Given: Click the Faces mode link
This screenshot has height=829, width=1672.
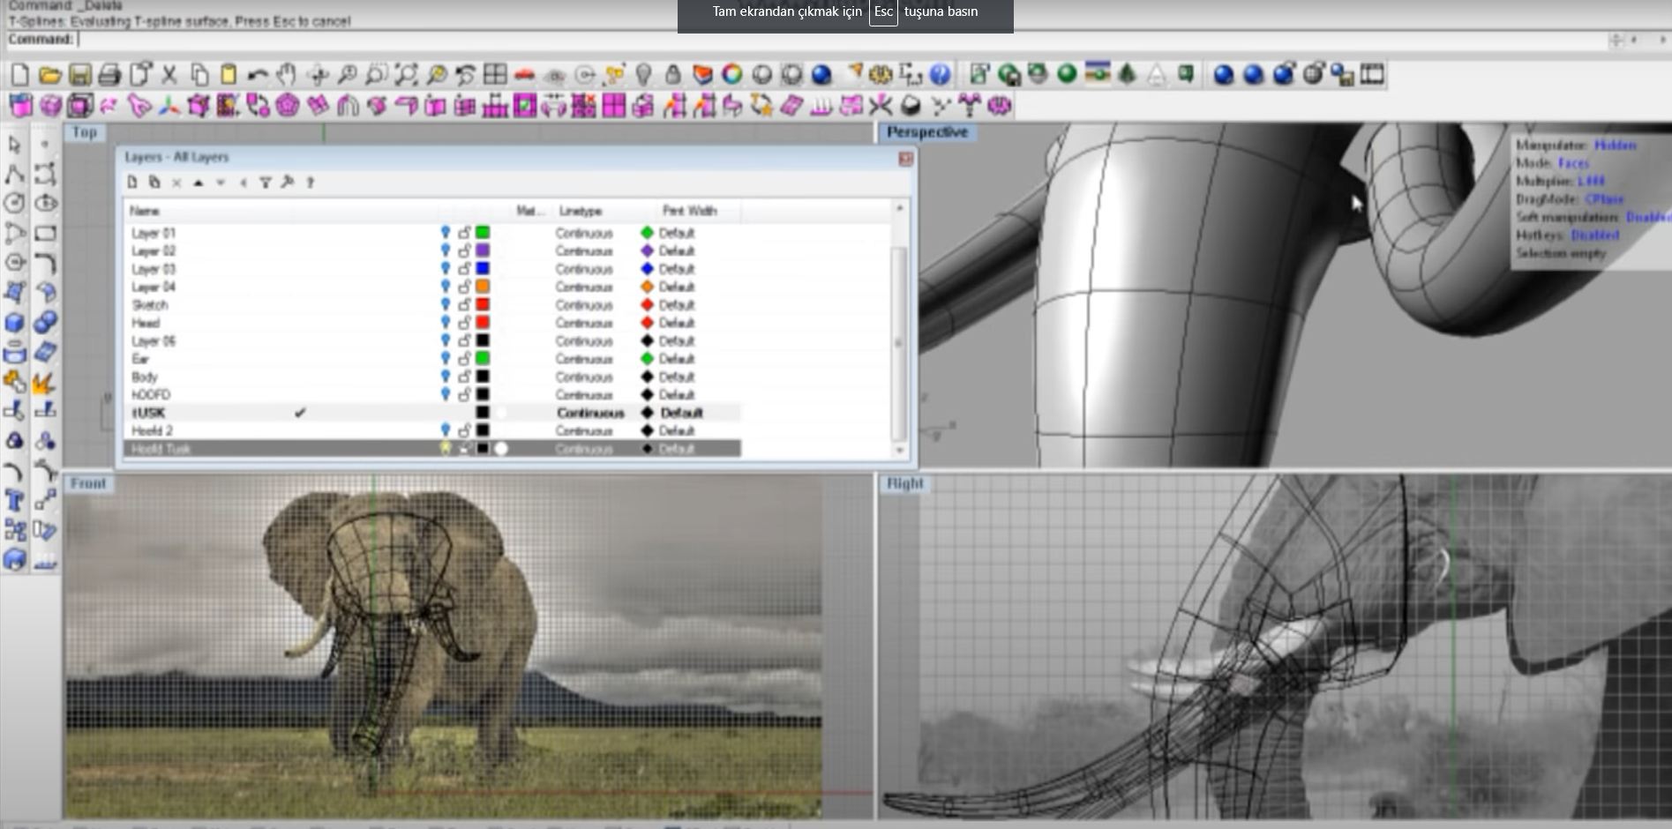Looking at the screenshot, I should click(1573, 163).
